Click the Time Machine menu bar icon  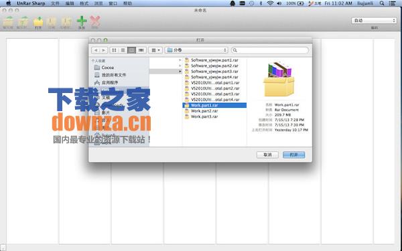click(252, 3)
